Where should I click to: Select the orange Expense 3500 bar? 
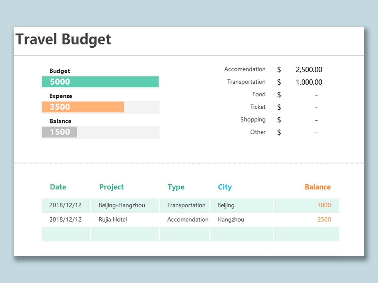[x=83, y=107]
